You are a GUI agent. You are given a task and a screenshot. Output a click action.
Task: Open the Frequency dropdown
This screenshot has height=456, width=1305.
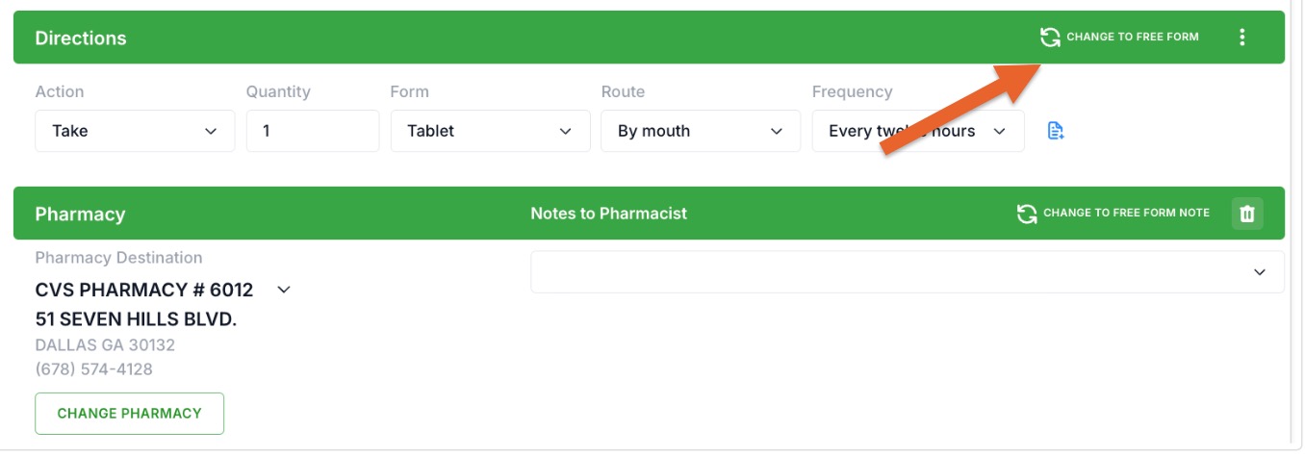918,131
